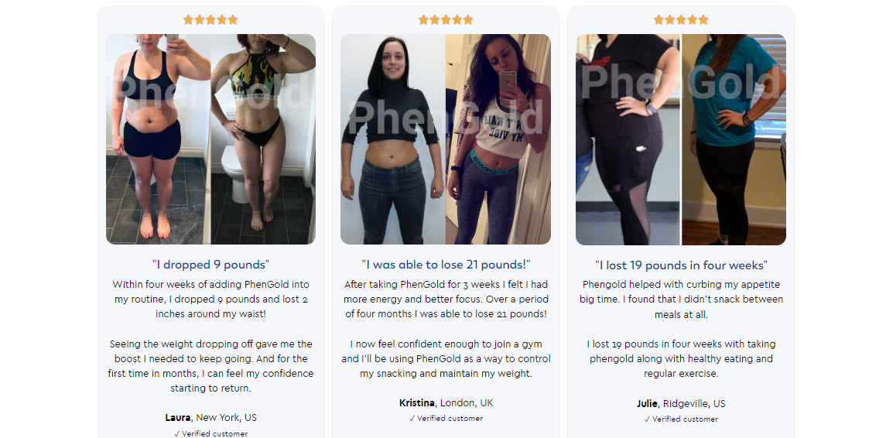
Task: Click the five-star rating above Julie's review
Action: tap(681, 20)
